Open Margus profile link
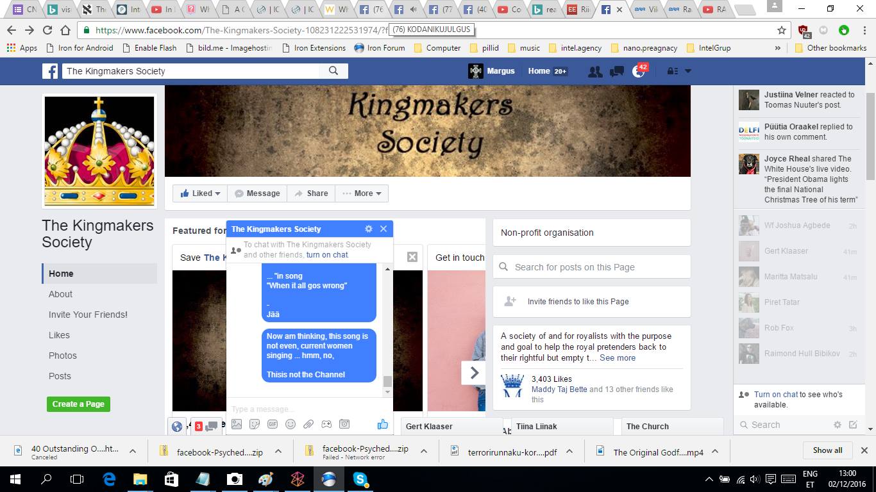The image size is (876, 492). (x=492, y=71)
